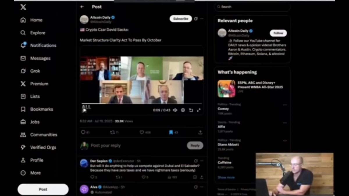Open the WNBA All-Star 2025 live event
349x196 pixels.
[x=252, y=89]
